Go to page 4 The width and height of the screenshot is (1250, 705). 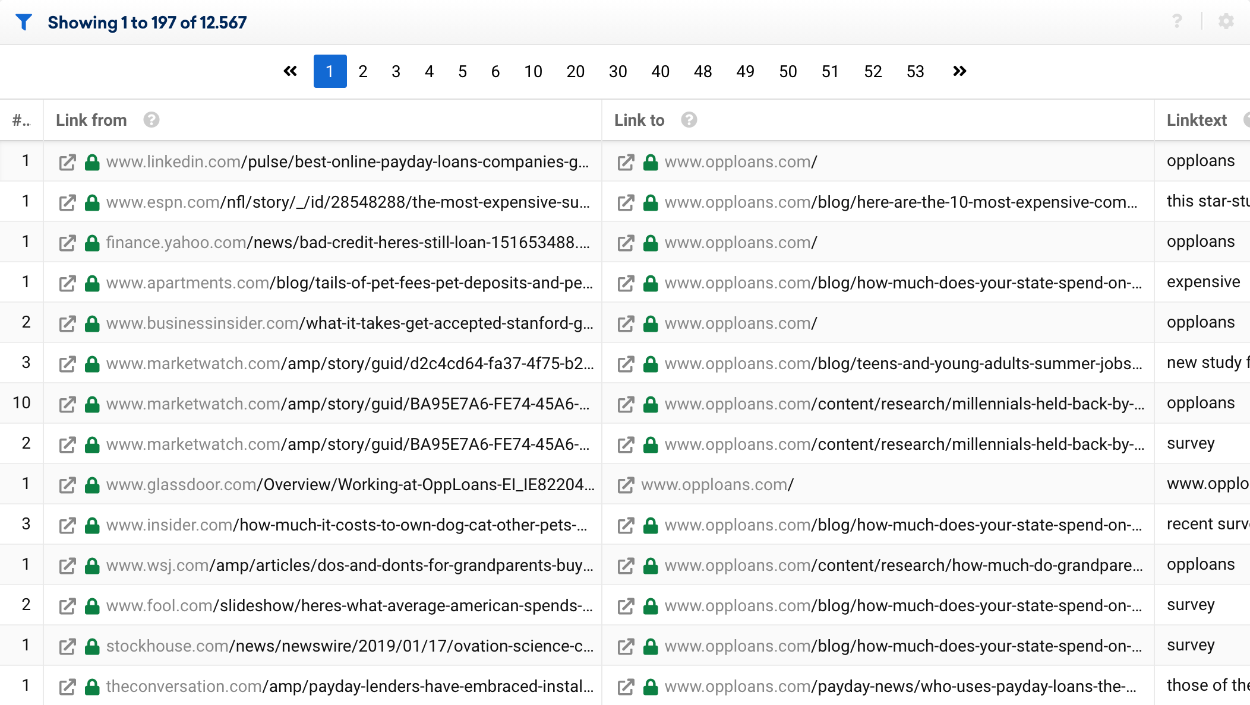click(x=430, y=71)
